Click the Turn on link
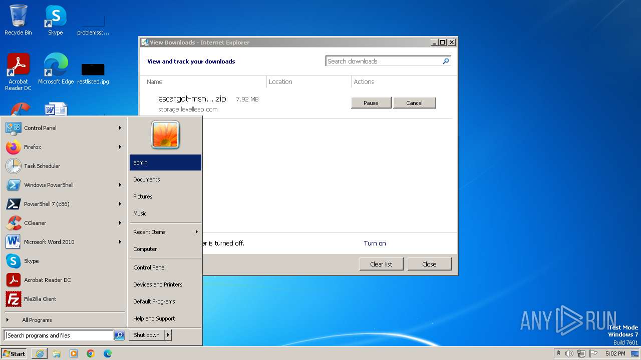The width and height of the screenshot is (641, 360). coord(375,243)
